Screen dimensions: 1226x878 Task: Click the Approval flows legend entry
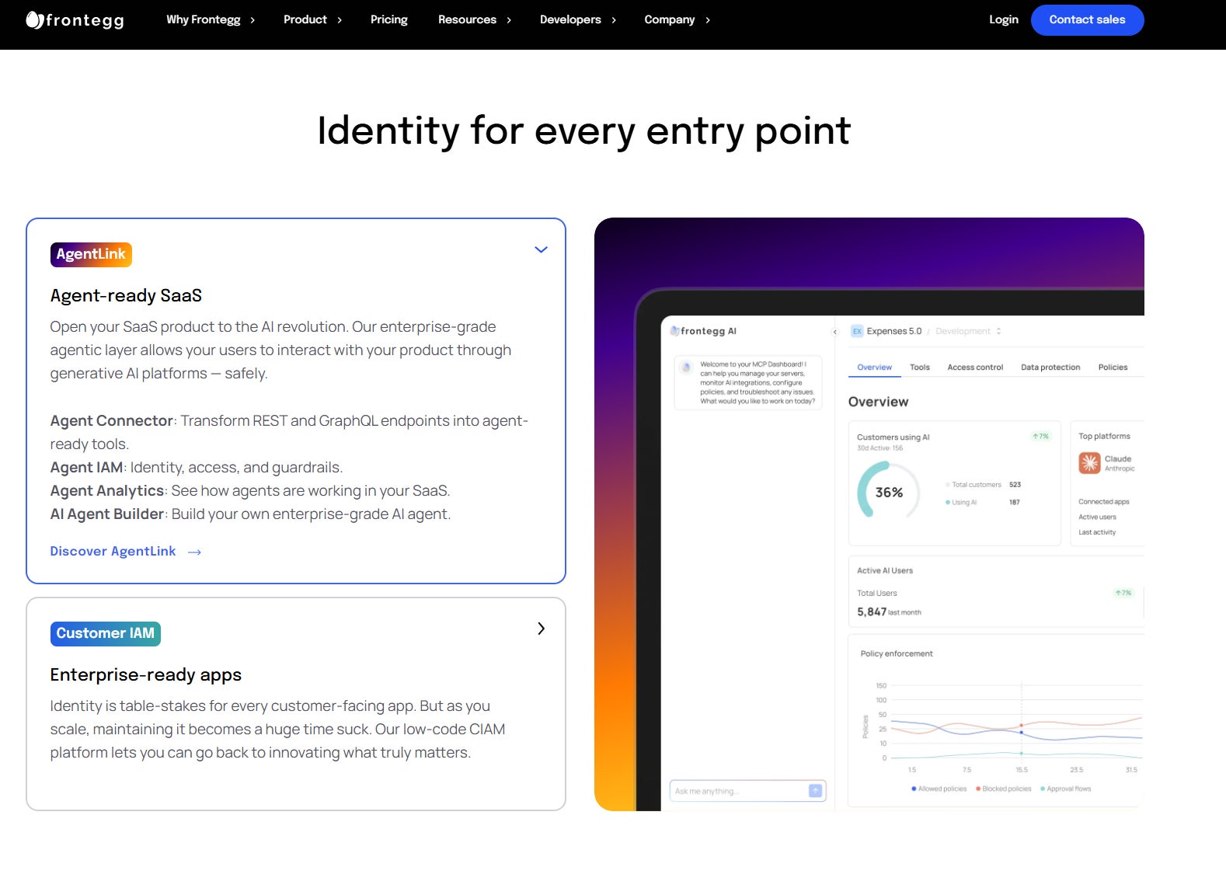tap(1066, 789)
